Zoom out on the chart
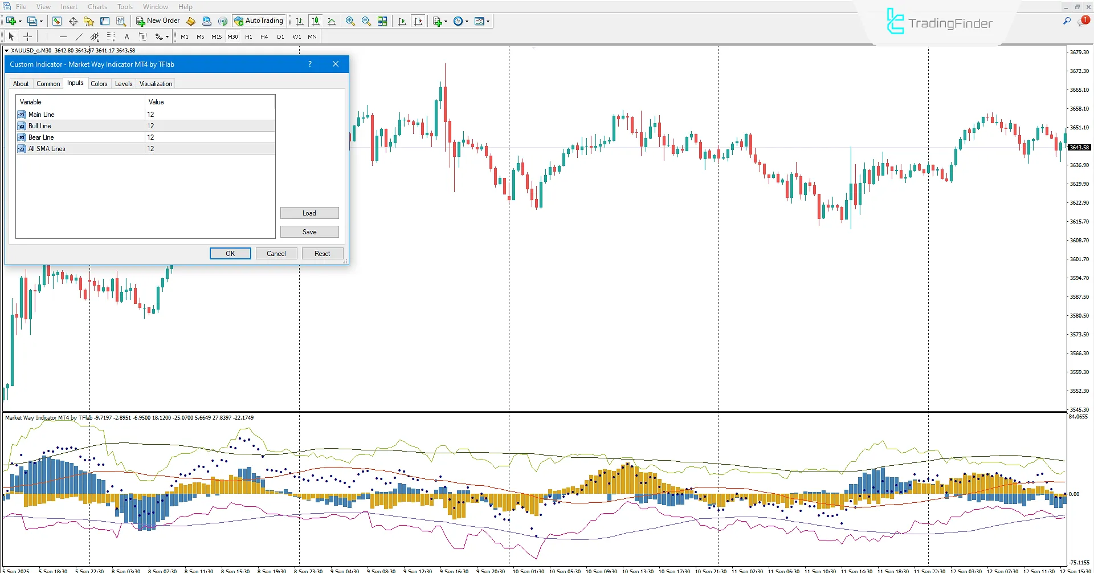This screenshot has width=1094, height=573. tap(366, 21)
